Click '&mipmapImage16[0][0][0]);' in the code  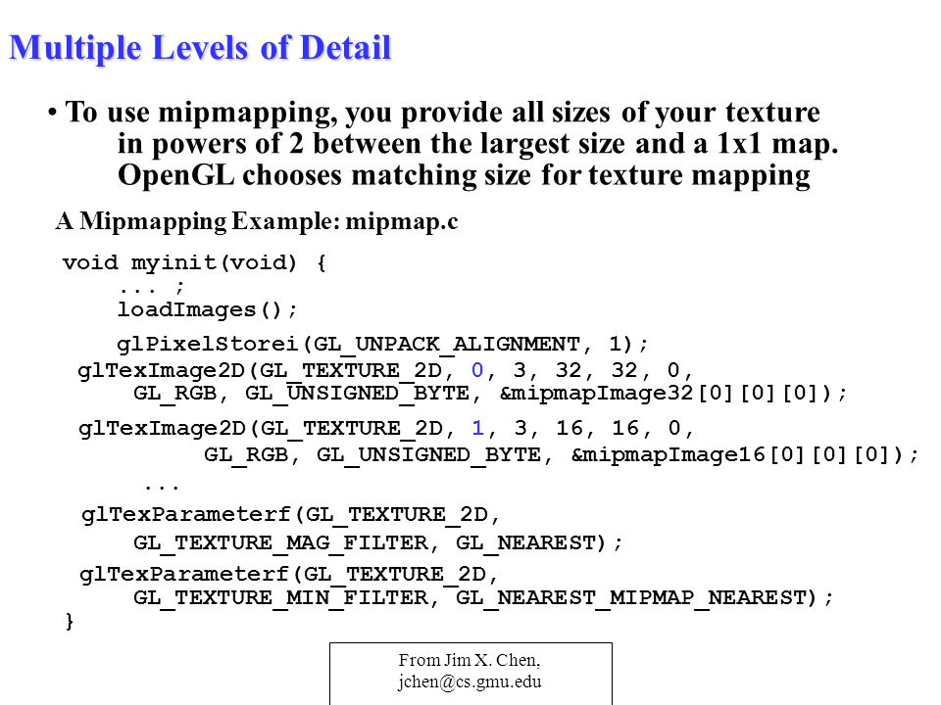coord(744,454)
